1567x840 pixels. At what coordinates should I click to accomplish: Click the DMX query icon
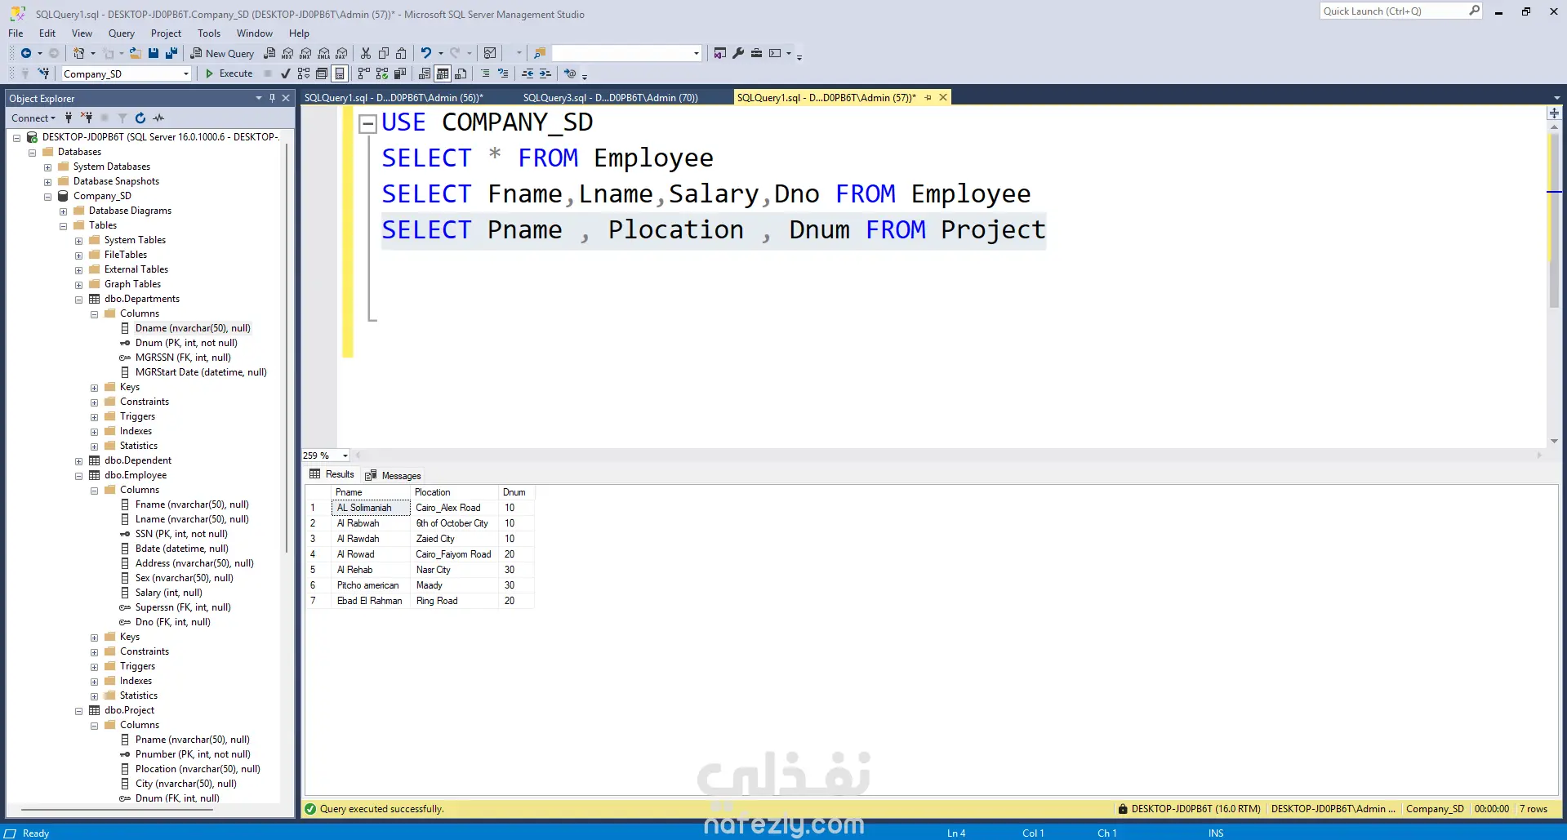tap(305, 53)
